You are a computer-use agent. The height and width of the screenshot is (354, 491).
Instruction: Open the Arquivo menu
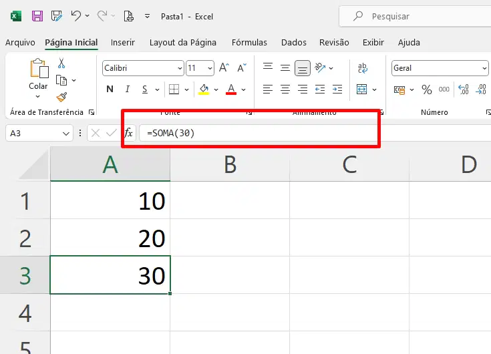pyautogui.click(x=20, y=43)
